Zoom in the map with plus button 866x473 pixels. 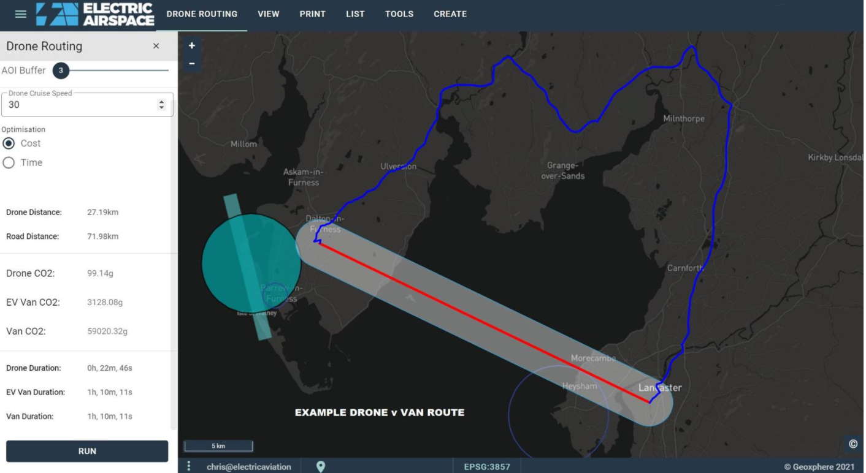pos(192,46)
